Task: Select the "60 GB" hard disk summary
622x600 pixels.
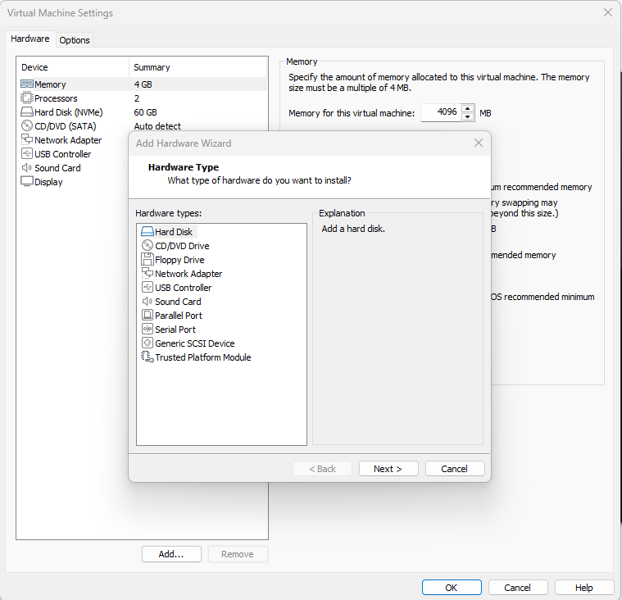Action: click(x=145, y=112)
